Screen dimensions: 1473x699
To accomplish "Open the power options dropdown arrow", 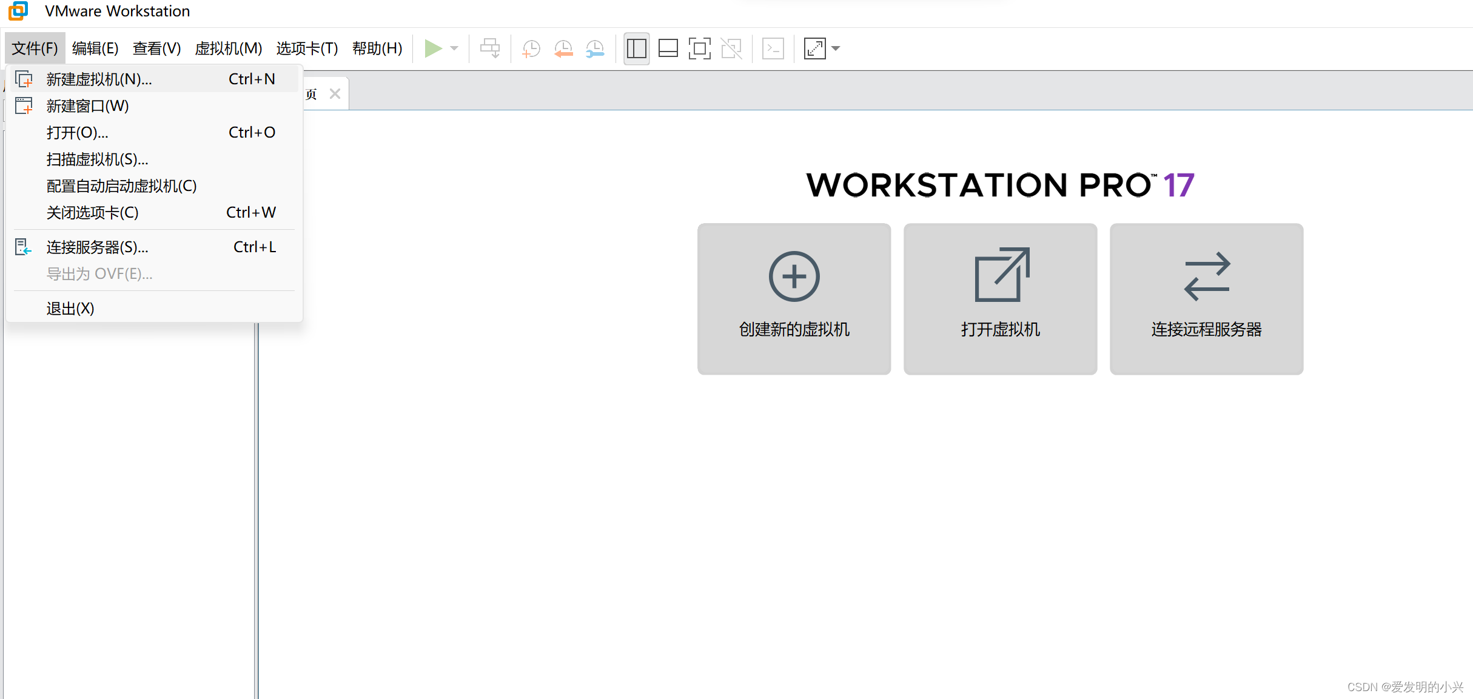I will pyautogui.click(x=454, y=48).
